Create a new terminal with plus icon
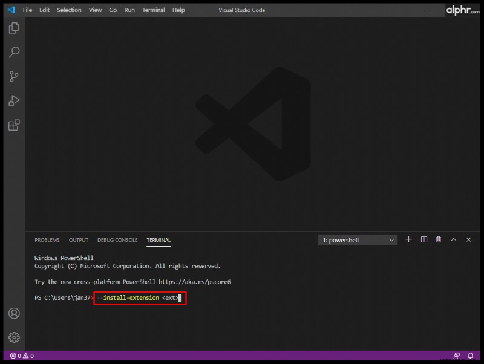Image resolution: width=484 pixels, height=364 pixels. click(409, 239)
